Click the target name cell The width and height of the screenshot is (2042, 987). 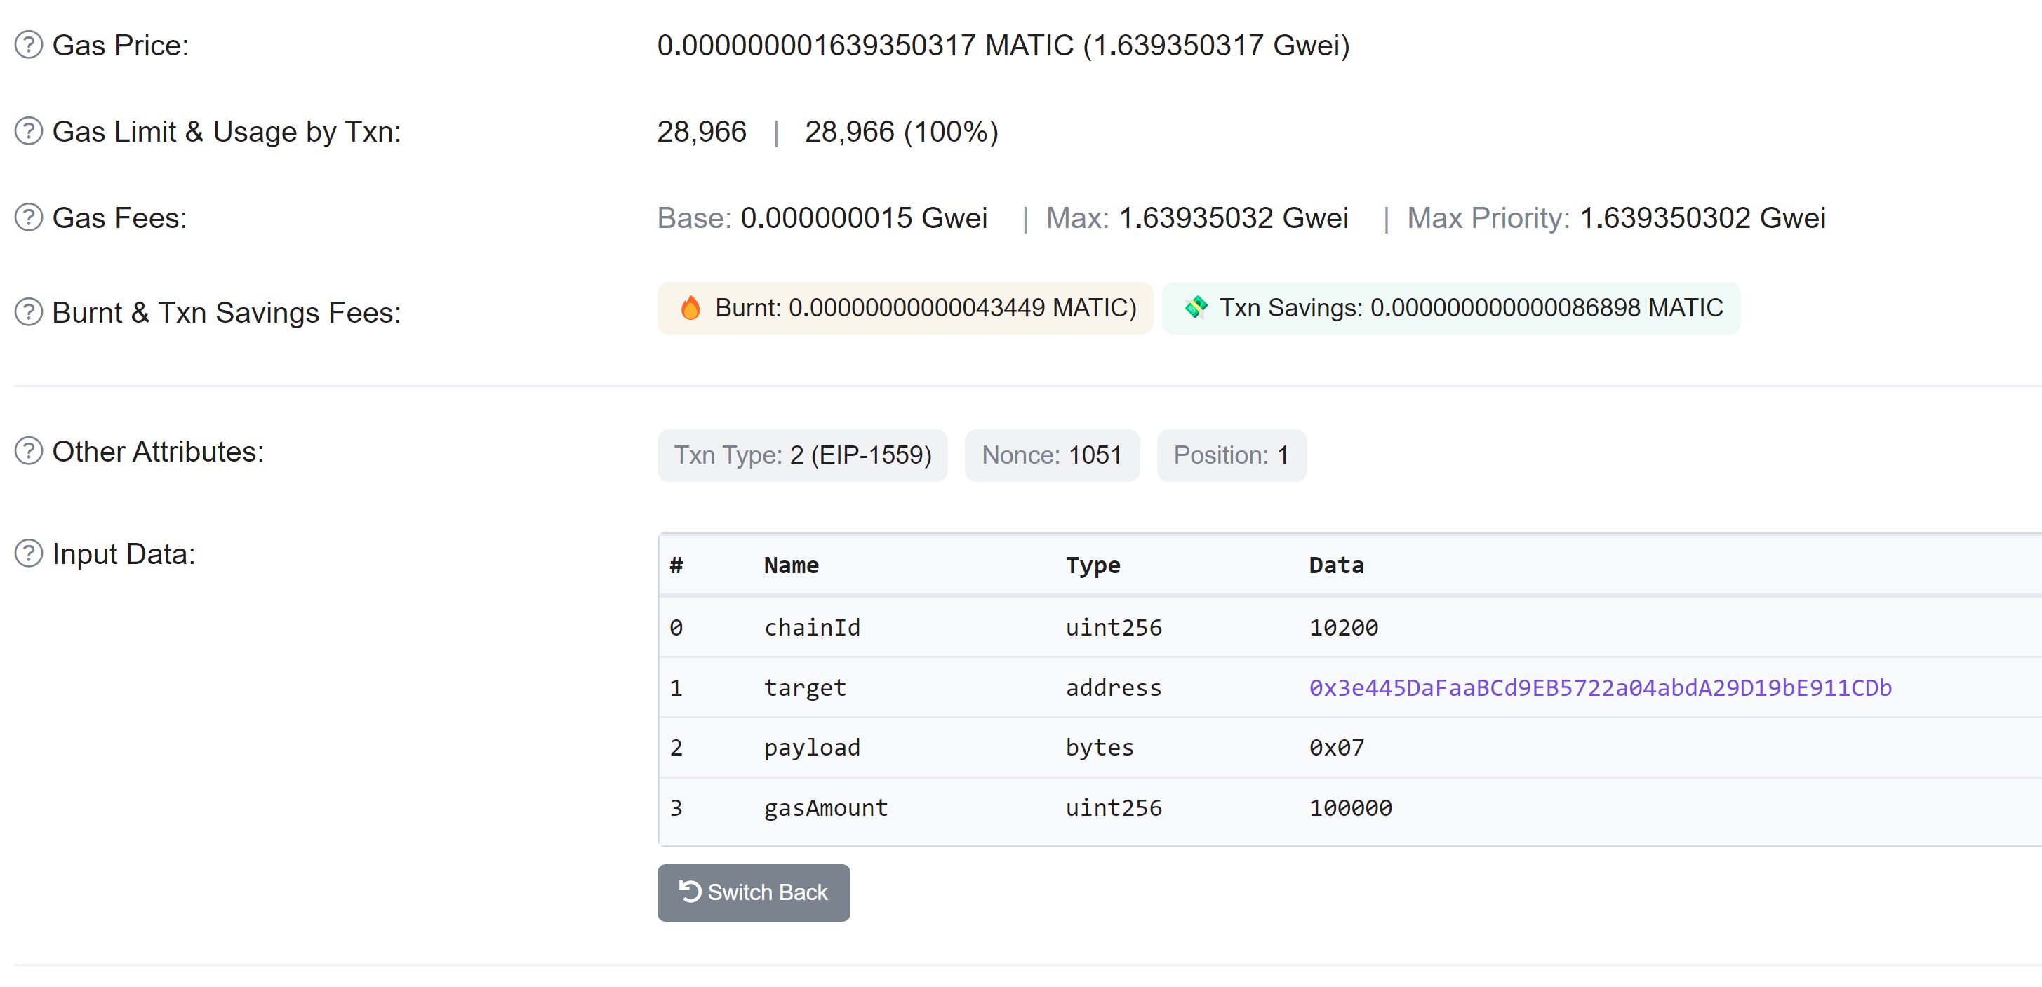(806, 687)
